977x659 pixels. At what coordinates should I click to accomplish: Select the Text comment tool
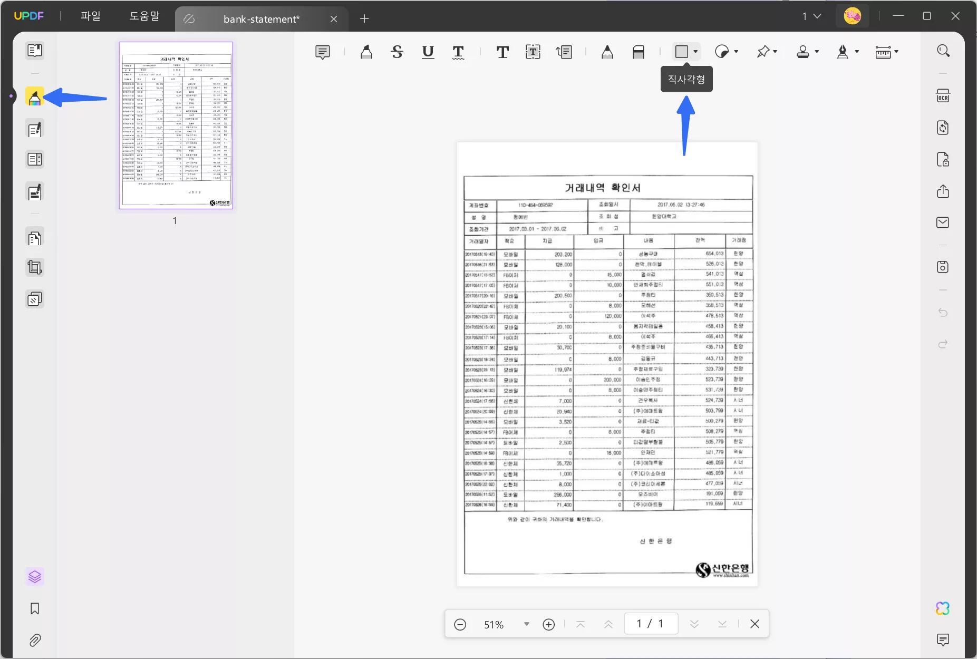coord(502,52)
